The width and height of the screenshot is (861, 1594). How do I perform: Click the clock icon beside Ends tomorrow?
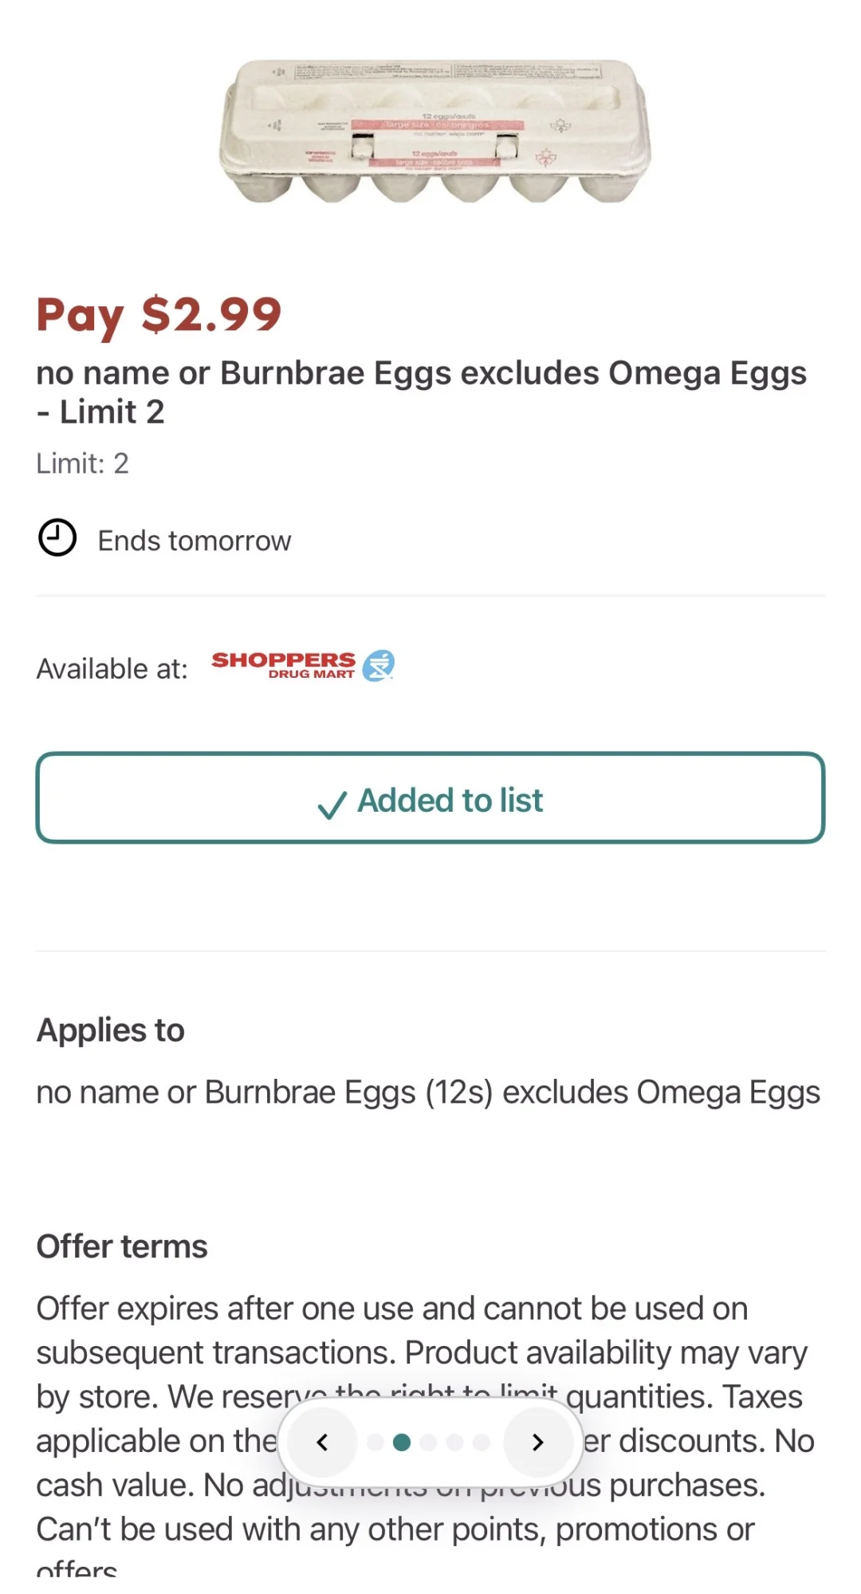pos(57,538)
